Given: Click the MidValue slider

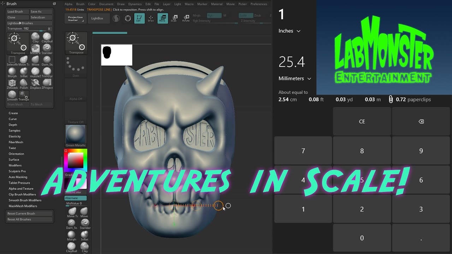Looking at the screenshot, I should pyautogui.click(x=76, y=204).
